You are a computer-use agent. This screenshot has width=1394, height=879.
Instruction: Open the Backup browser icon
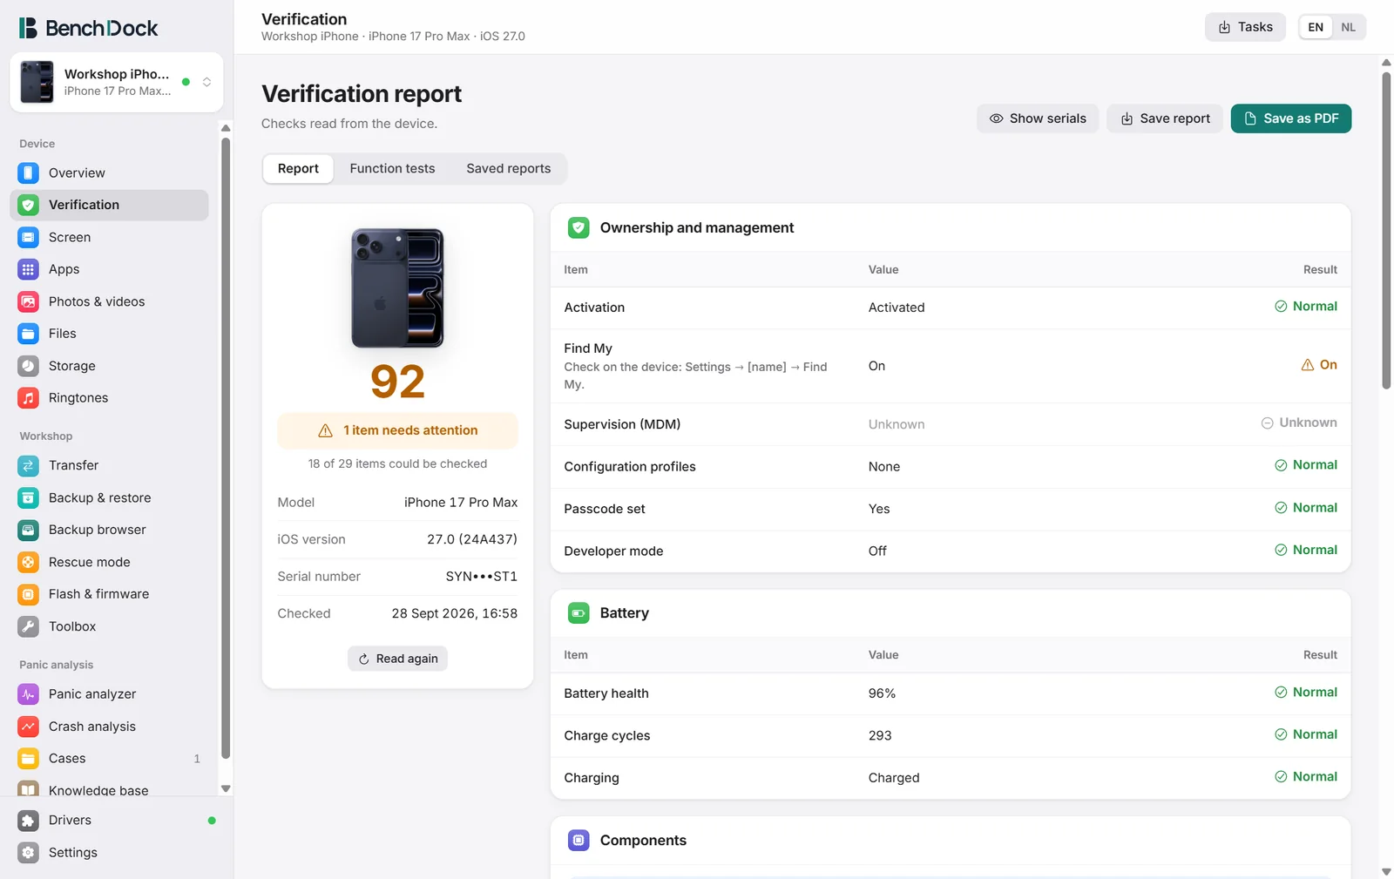[x=28, y=530]
